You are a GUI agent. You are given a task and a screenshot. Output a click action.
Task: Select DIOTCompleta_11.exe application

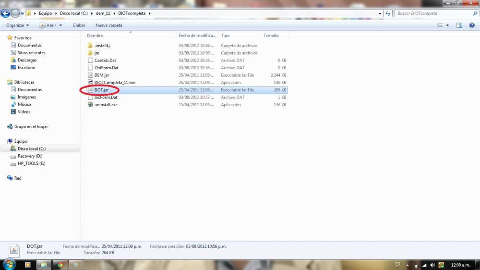coord(115,83)
